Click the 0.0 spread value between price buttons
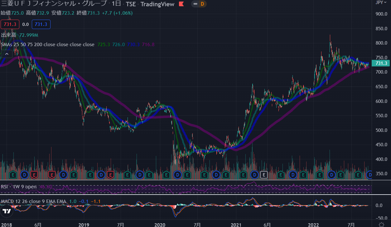The height and width of the screenshot is (227, 391). (x=26, y=24)
